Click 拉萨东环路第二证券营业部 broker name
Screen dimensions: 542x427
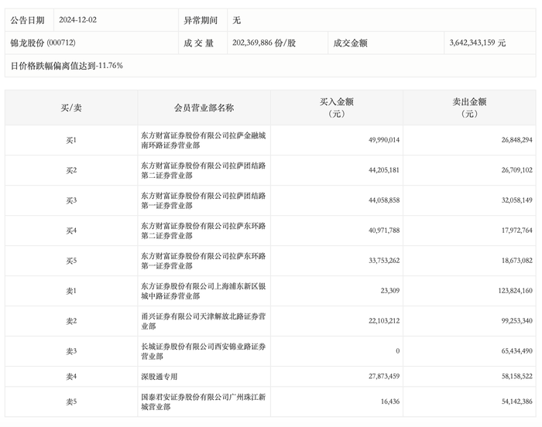pos(203,231)
